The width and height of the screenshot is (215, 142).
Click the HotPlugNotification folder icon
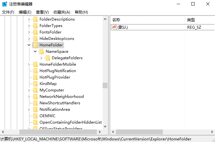(x=35, y=71)
